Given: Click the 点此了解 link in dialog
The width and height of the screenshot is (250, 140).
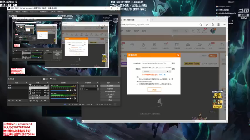Looking at the screenshot, I should pyautogui.click(x=162, y=75).
